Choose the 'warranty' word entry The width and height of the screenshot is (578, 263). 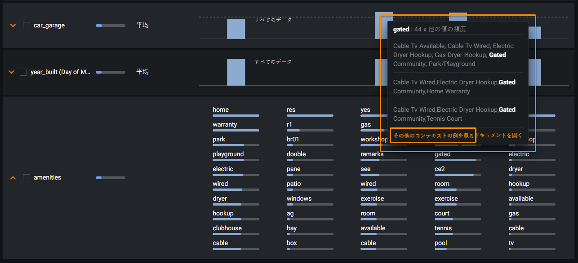(225, 125)
